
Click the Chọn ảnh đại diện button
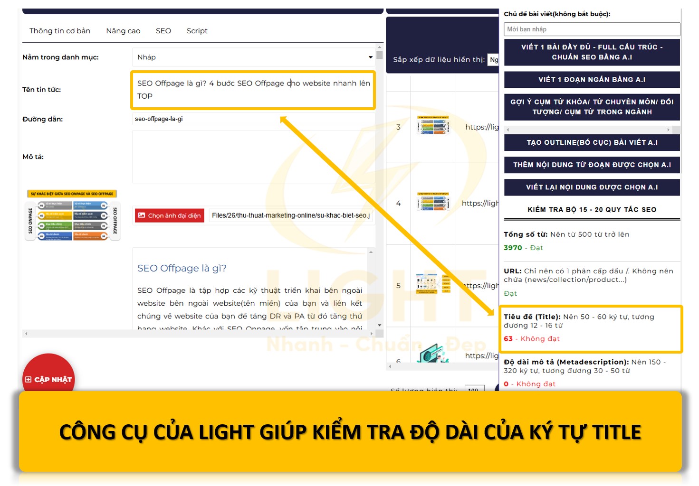pos(170,215)
